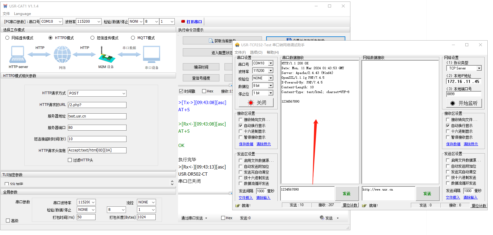Open the options menu in TCP232 window
The width and height of the screenshot is (493, 235).
tap(256, 52)
